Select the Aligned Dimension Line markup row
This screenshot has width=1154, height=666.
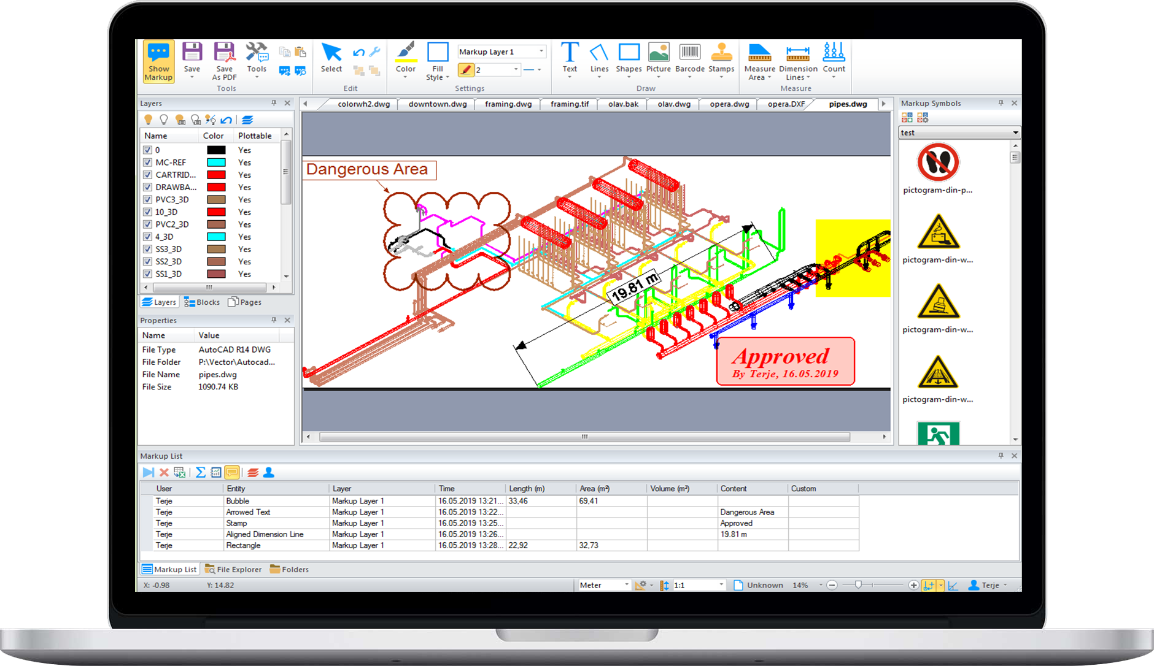point(499,534)
